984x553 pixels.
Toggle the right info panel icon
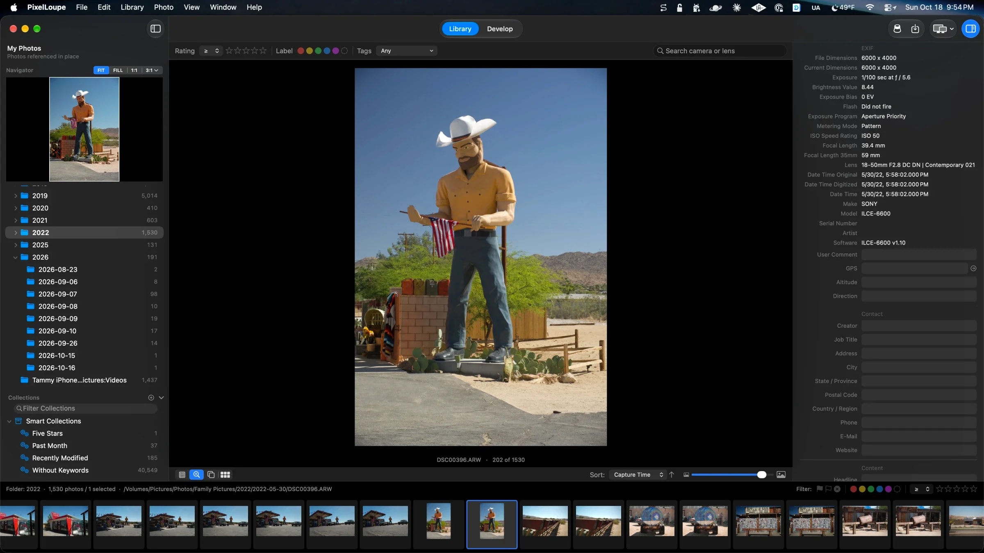coord(970,29)
